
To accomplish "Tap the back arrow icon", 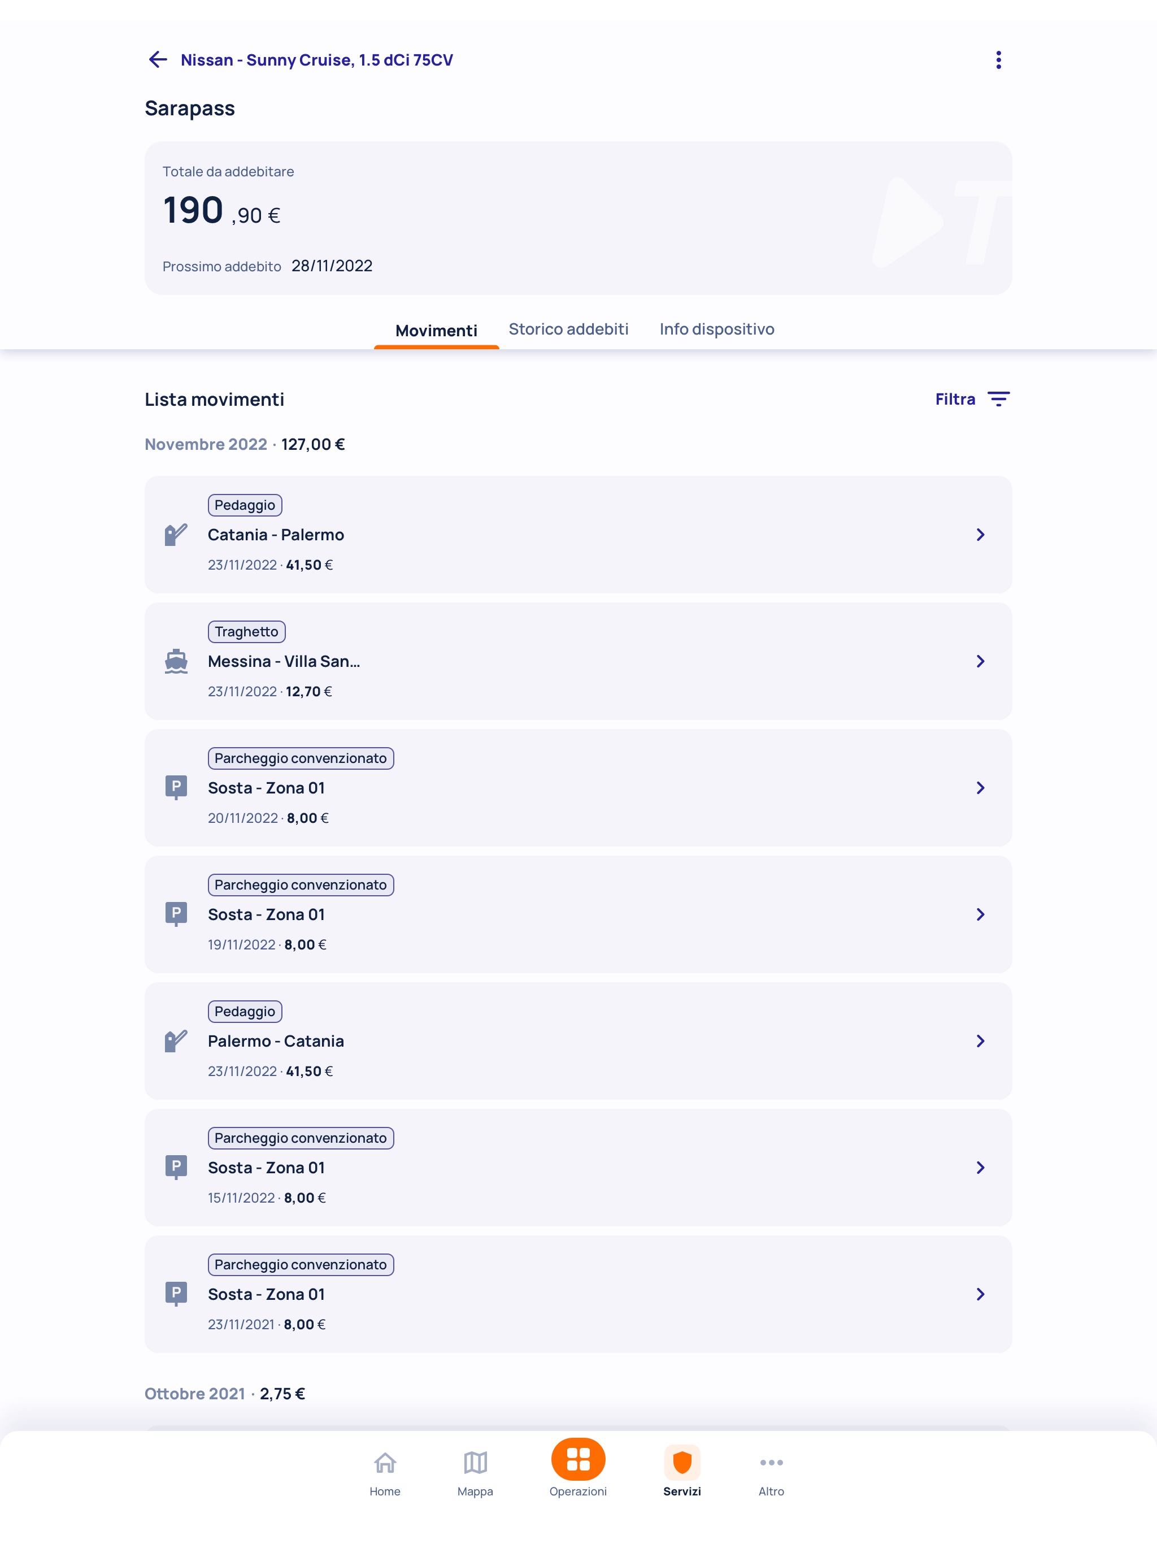I will (158, 60).
